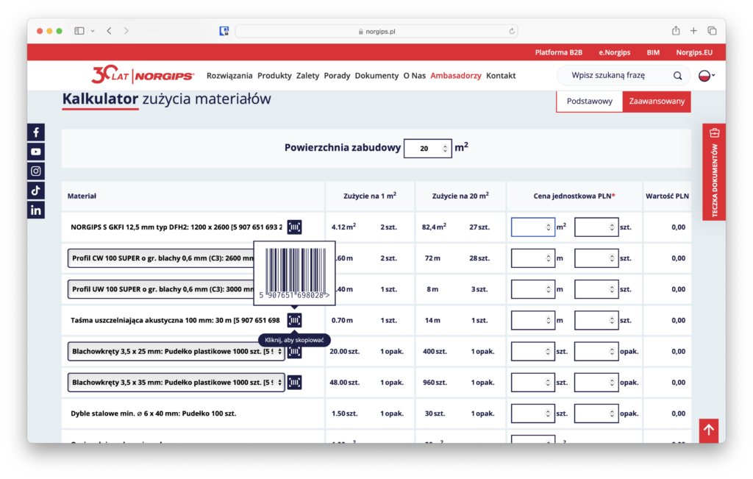Click barcode icon for NORGIPS S GKFI row
The height and width of the screenshot is (479, 753).
coord(294,227)
